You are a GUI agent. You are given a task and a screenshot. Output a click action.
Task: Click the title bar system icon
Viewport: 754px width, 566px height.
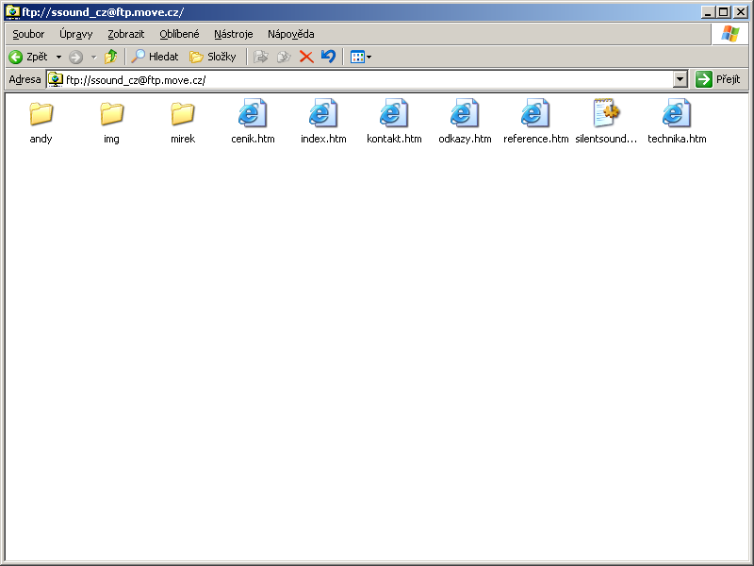coord(13,12)
